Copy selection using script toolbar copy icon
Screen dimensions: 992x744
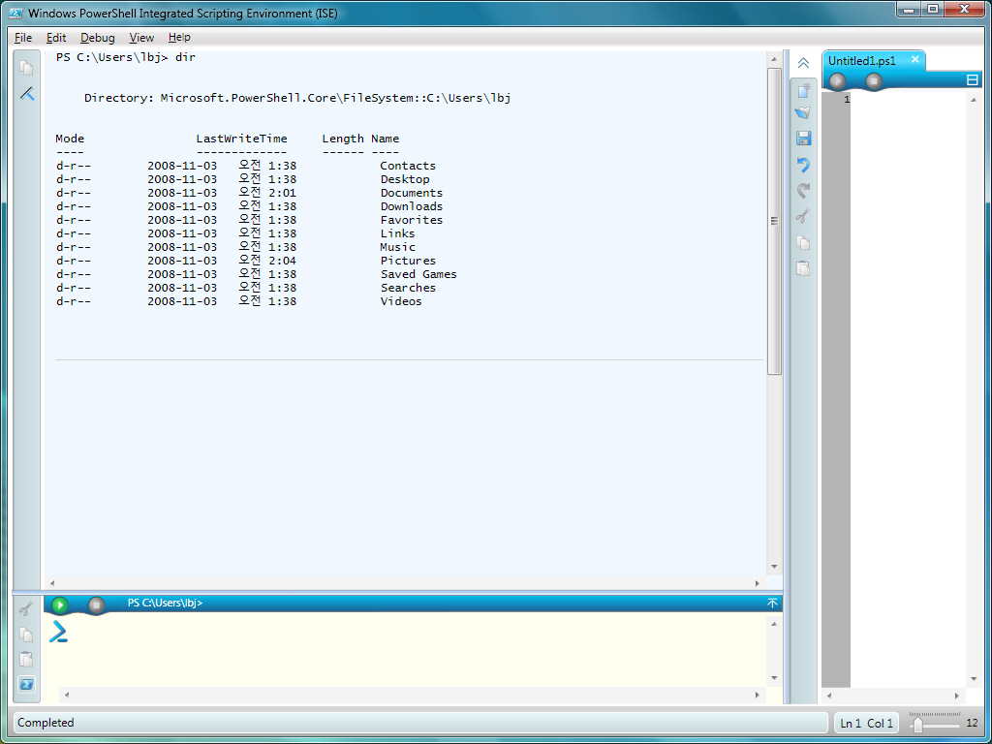(x=803, y=243)
